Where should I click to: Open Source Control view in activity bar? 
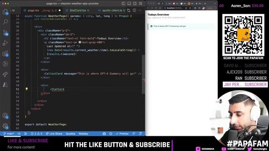pos(5,32)
